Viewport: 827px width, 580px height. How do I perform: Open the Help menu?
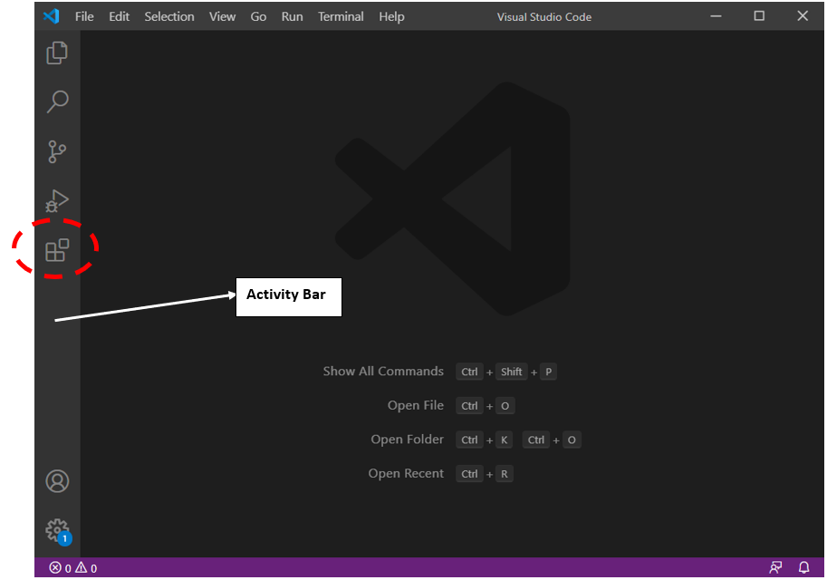click(391, 15)
